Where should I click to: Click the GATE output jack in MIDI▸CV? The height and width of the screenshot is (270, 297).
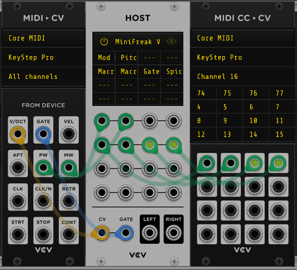(43, 134)
